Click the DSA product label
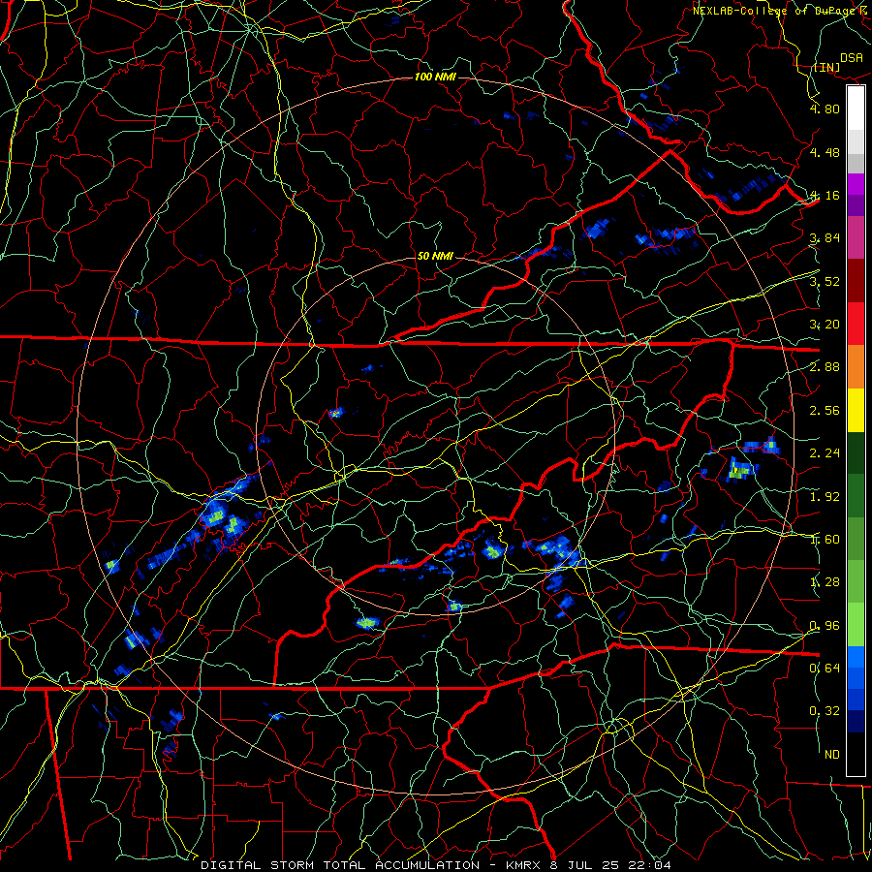The width and height of the screenshot is (872, 872). 852,58
